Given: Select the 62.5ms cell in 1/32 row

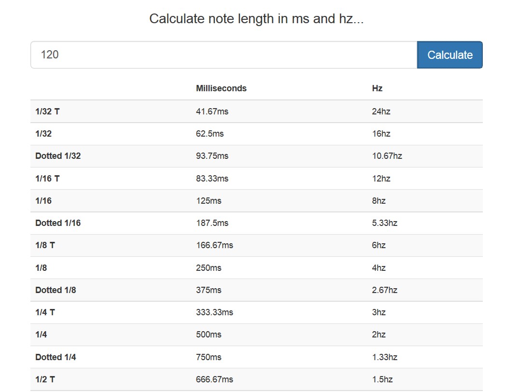Looking at the screenshot, I should [210, 134].
